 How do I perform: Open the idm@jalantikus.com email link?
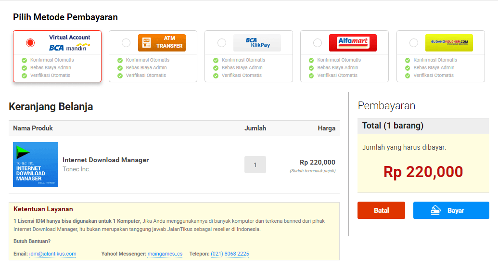[x=53, y=254]
